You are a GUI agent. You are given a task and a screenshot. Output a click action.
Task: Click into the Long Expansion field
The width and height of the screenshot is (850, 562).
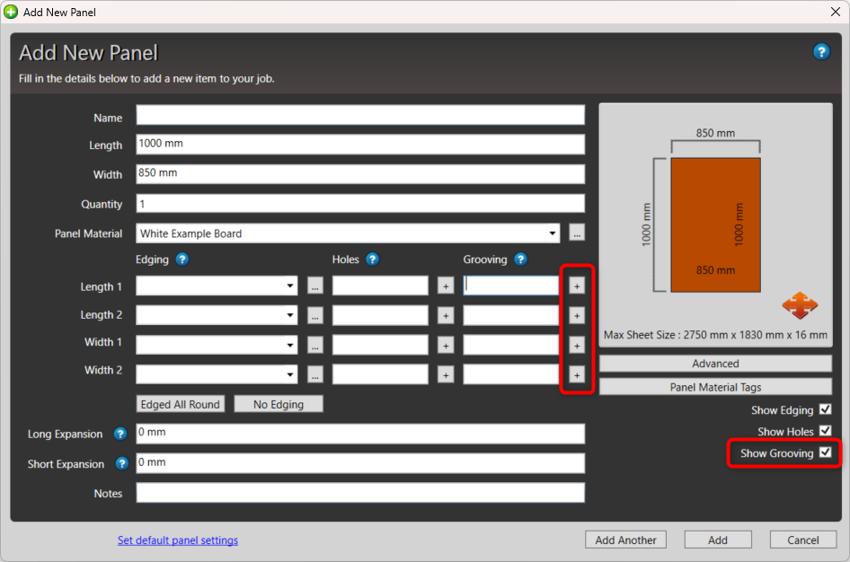360,434
